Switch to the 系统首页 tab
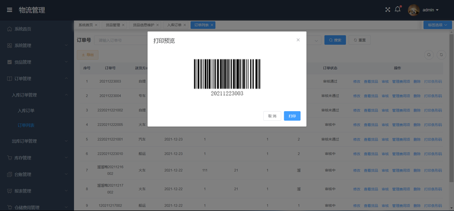Screen dimensions: 454x211 click(x=86, y=25)
